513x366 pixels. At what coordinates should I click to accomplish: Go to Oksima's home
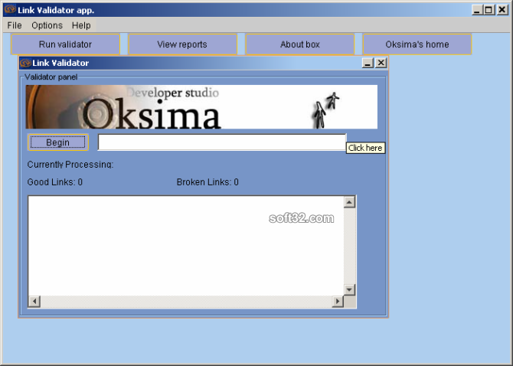pyautogui.click(x=417, y=44)
